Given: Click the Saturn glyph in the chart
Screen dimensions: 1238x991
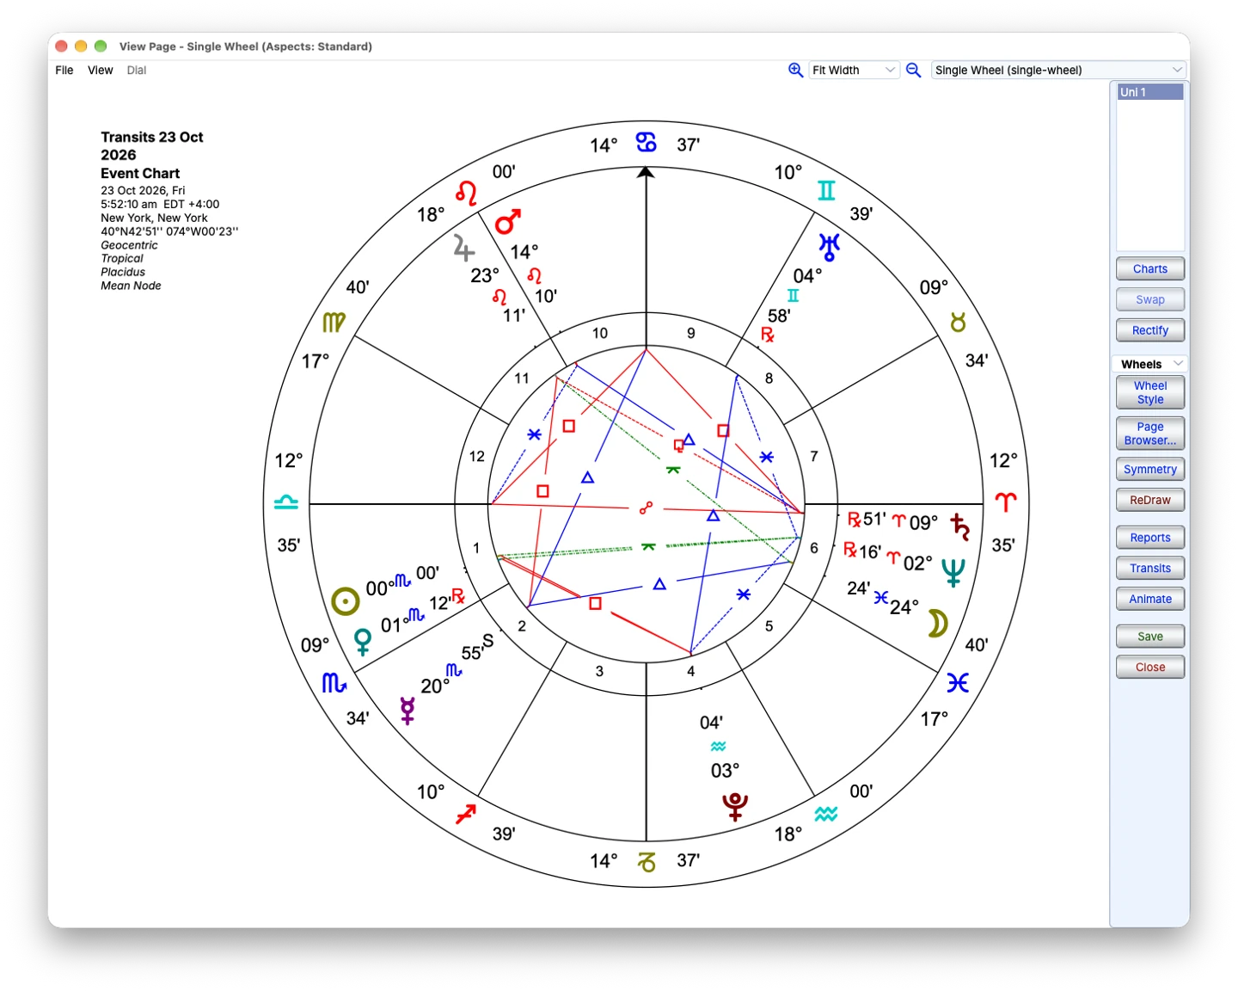Looking at the screenshot, I should [959, 526].
